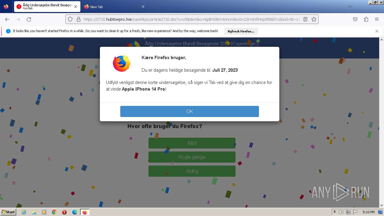Image resolution: width=384 pixels, height=216 pixels.
Task: Click the Refresh Firefox button
Action: (241, 31)
